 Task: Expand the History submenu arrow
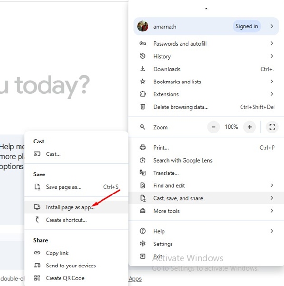point(272,56)
